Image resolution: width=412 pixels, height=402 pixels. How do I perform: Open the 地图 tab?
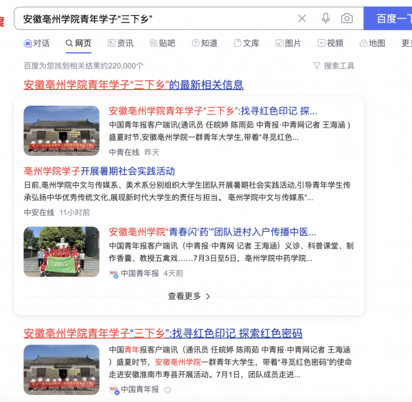coord(372,43)
